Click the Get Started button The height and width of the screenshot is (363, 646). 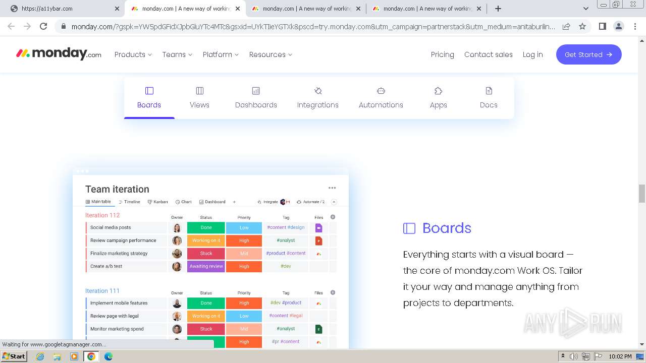(x=588, y=54)
